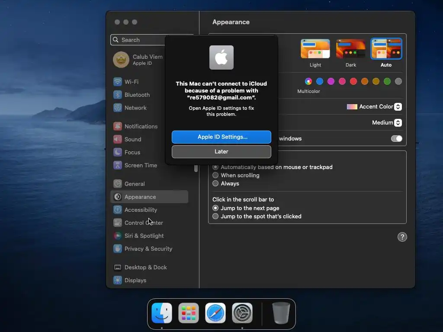Select Automatically based on mouse or trackpad
The width and height of the screenshot is (443, 332).
(215, 167)
